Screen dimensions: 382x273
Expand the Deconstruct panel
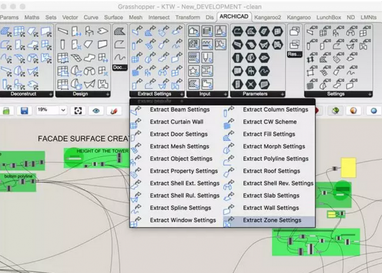click(x=51, y=94)
